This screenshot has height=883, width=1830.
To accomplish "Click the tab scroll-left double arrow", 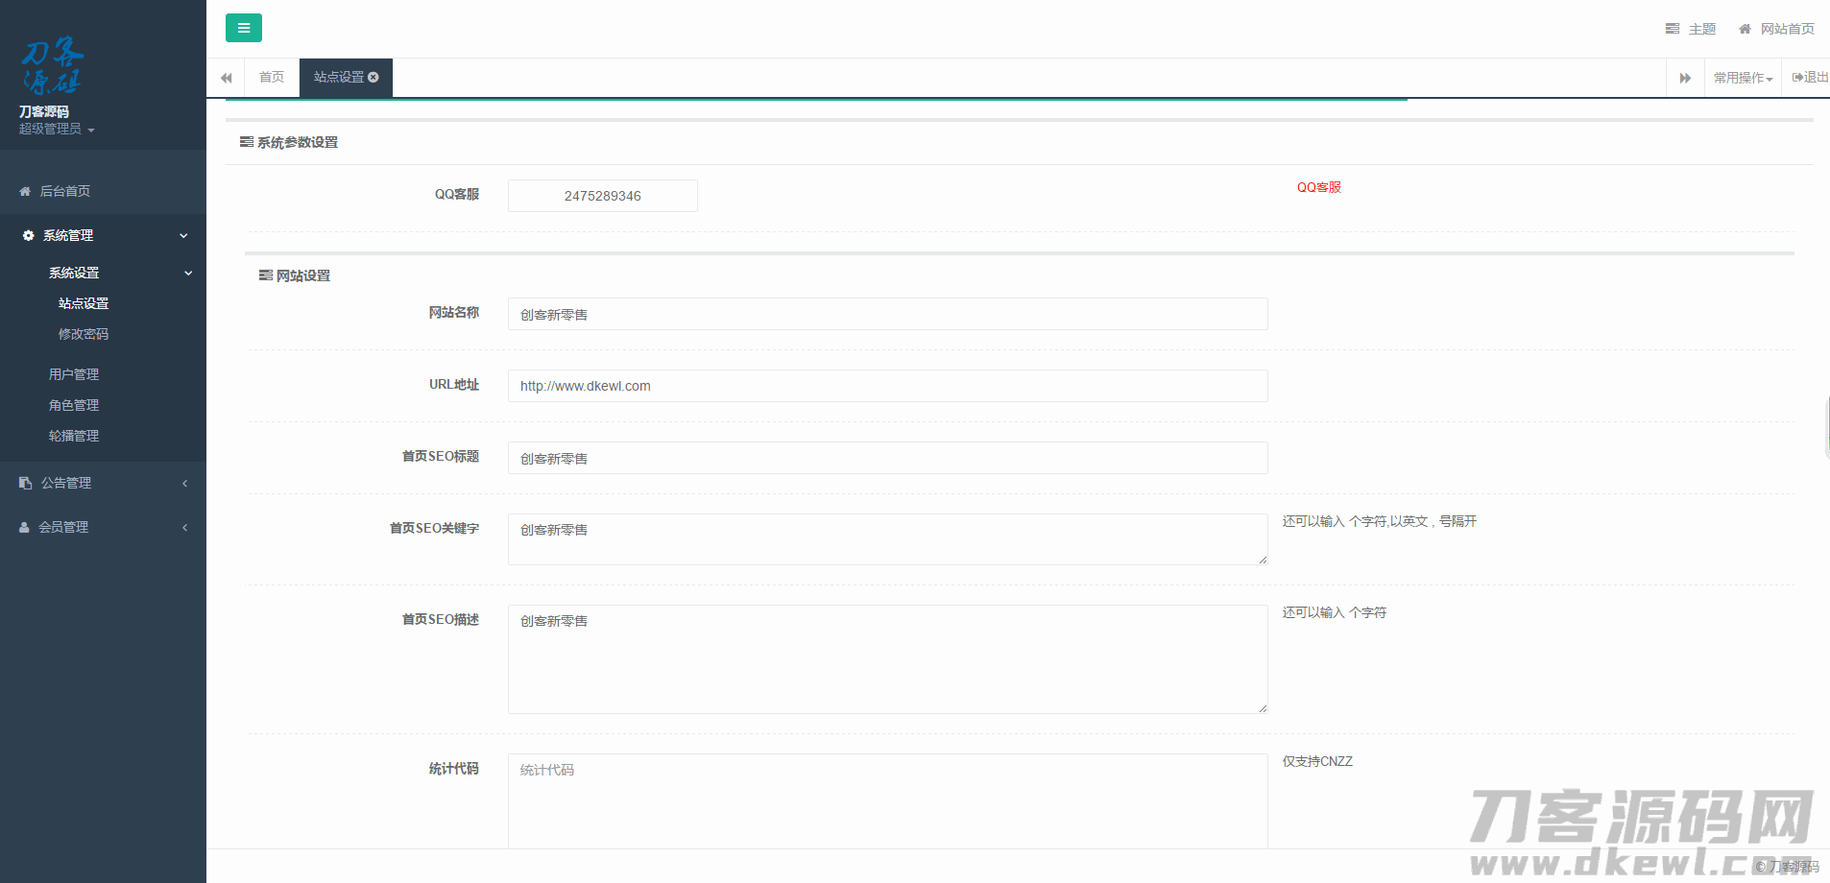I will coord(227,78).
